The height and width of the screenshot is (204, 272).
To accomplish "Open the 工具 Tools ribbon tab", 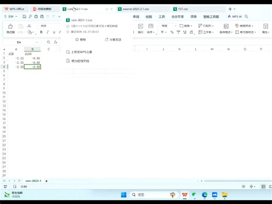I will point(162,17).
